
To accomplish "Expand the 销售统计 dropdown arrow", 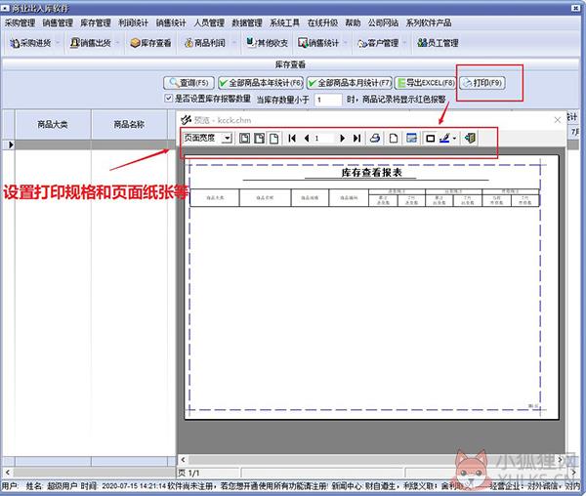I will click(345, 43).
